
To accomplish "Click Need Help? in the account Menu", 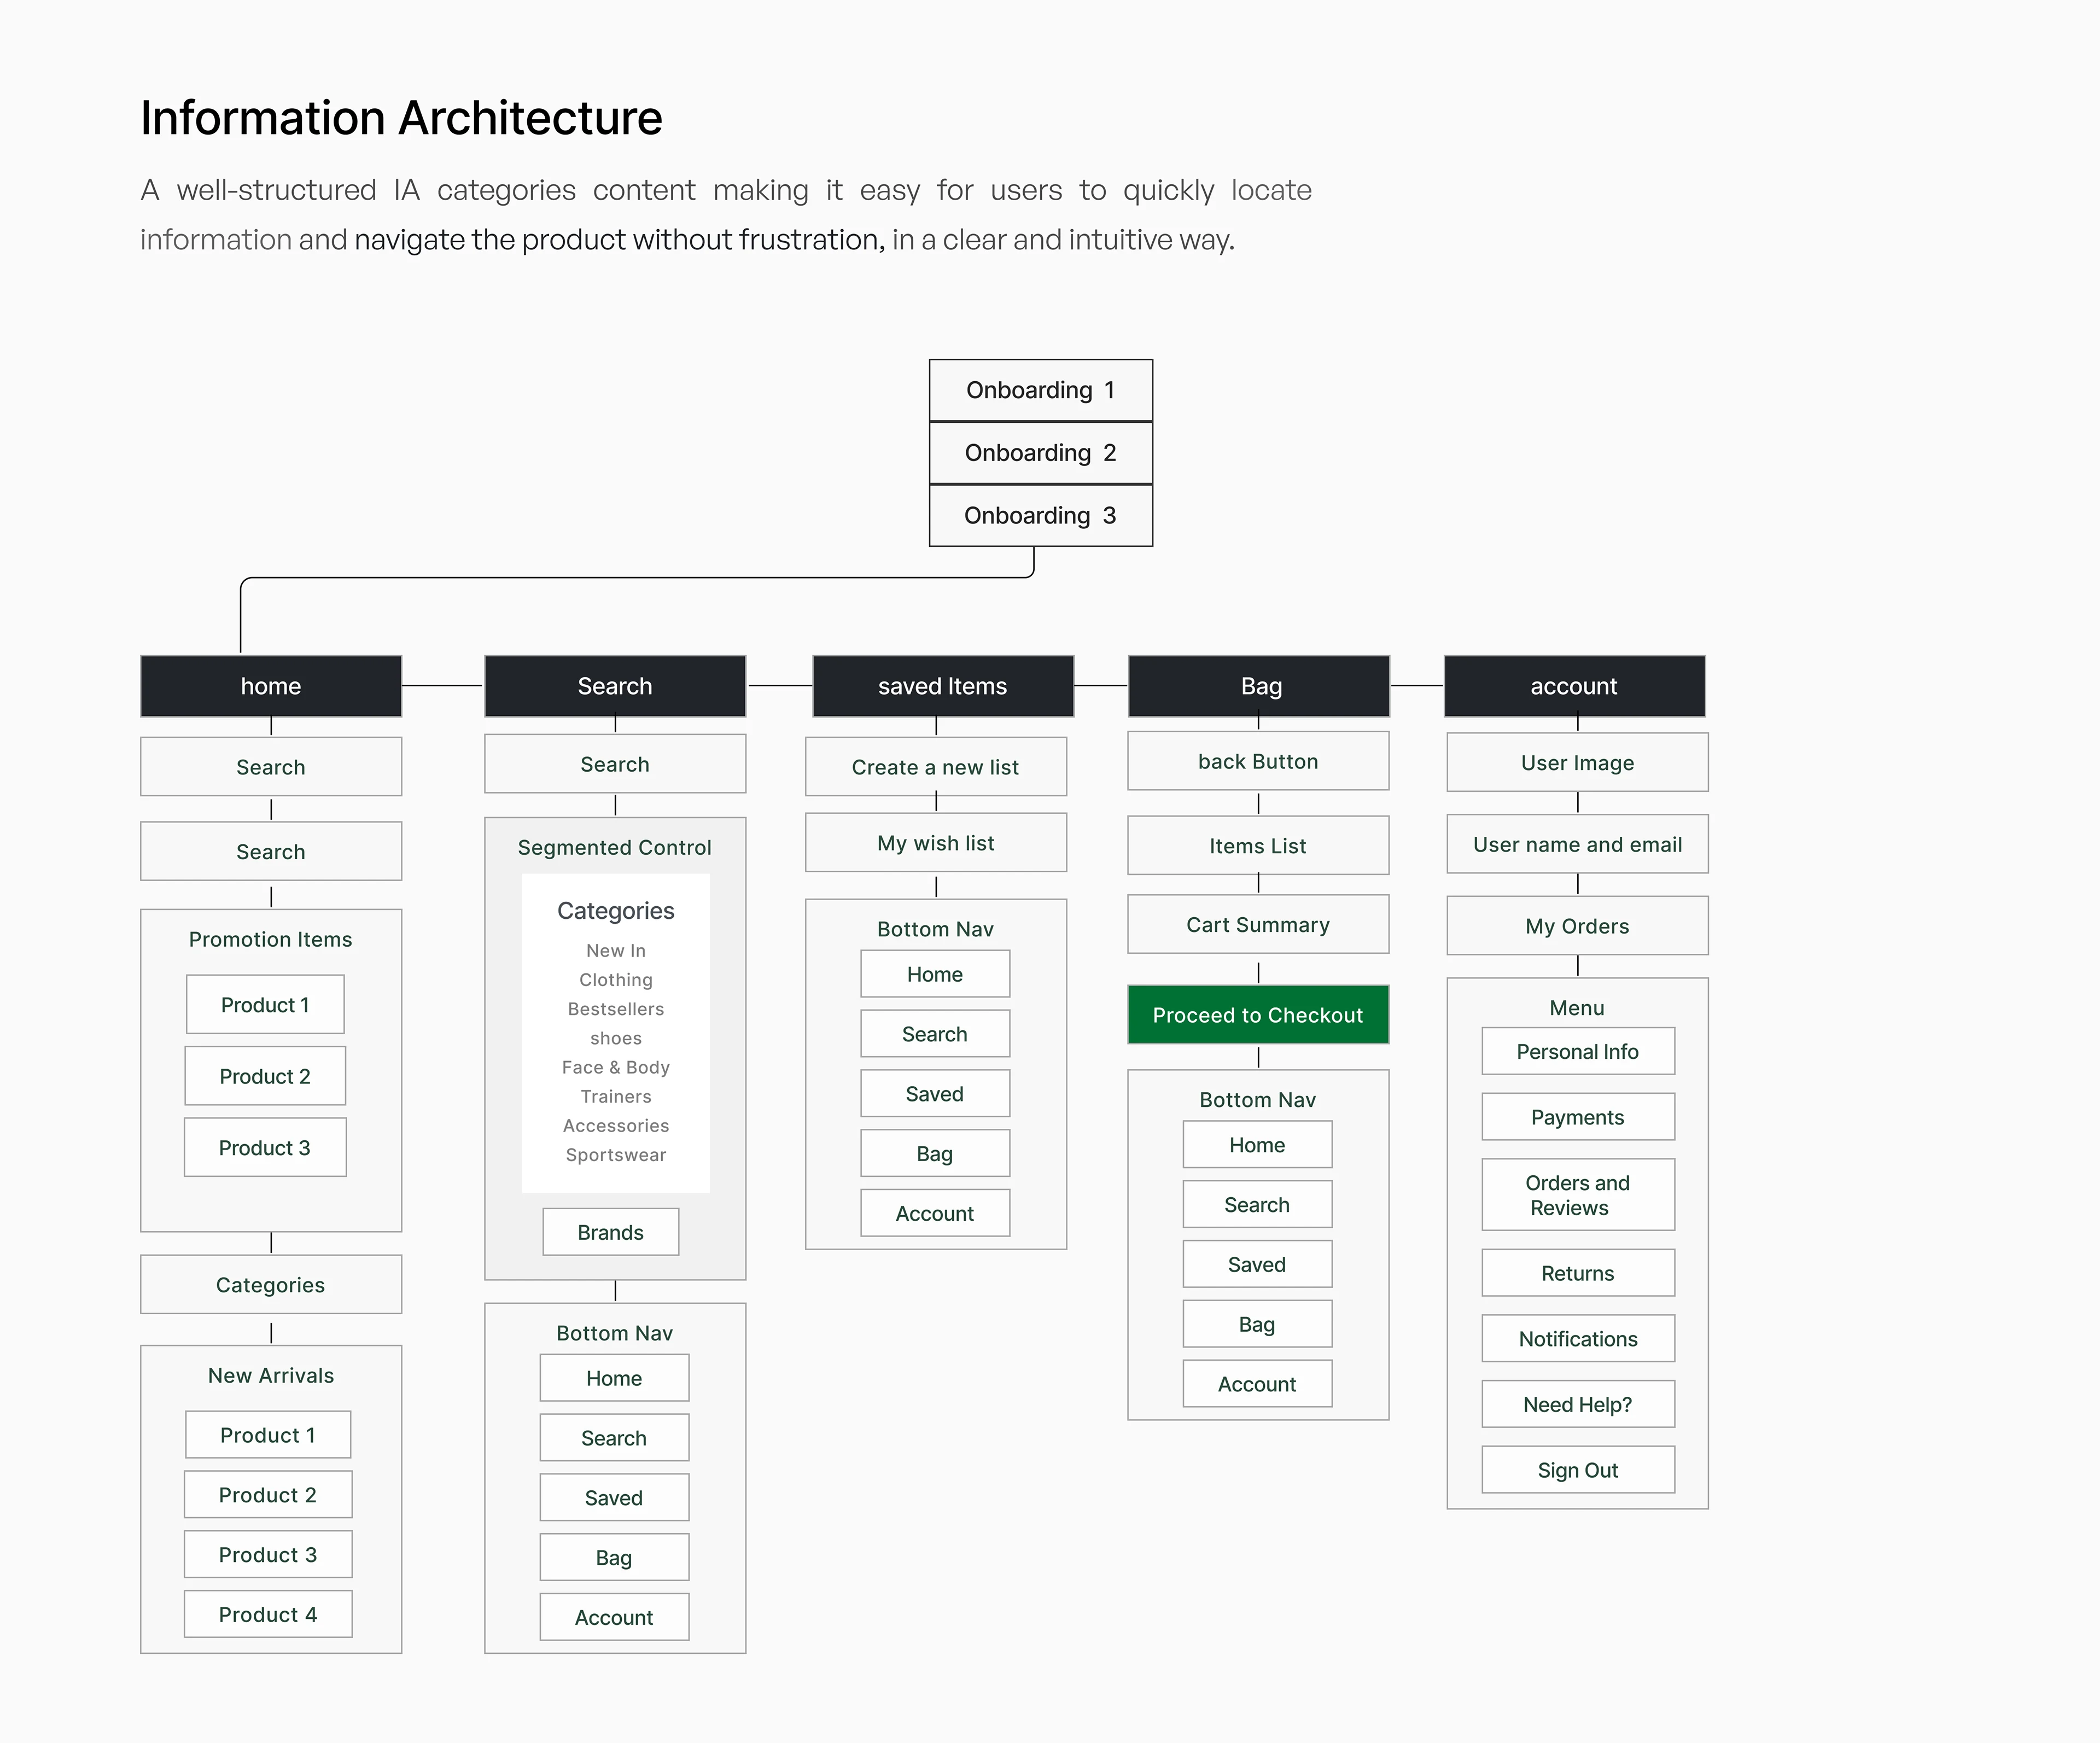I will point(1578,1404).
